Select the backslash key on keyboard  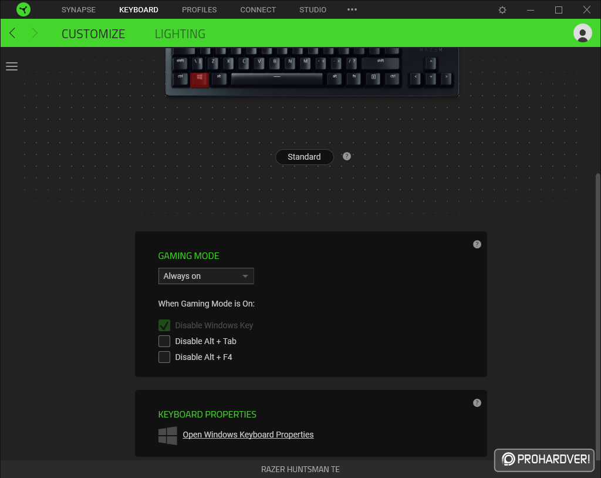coord(197,63)
